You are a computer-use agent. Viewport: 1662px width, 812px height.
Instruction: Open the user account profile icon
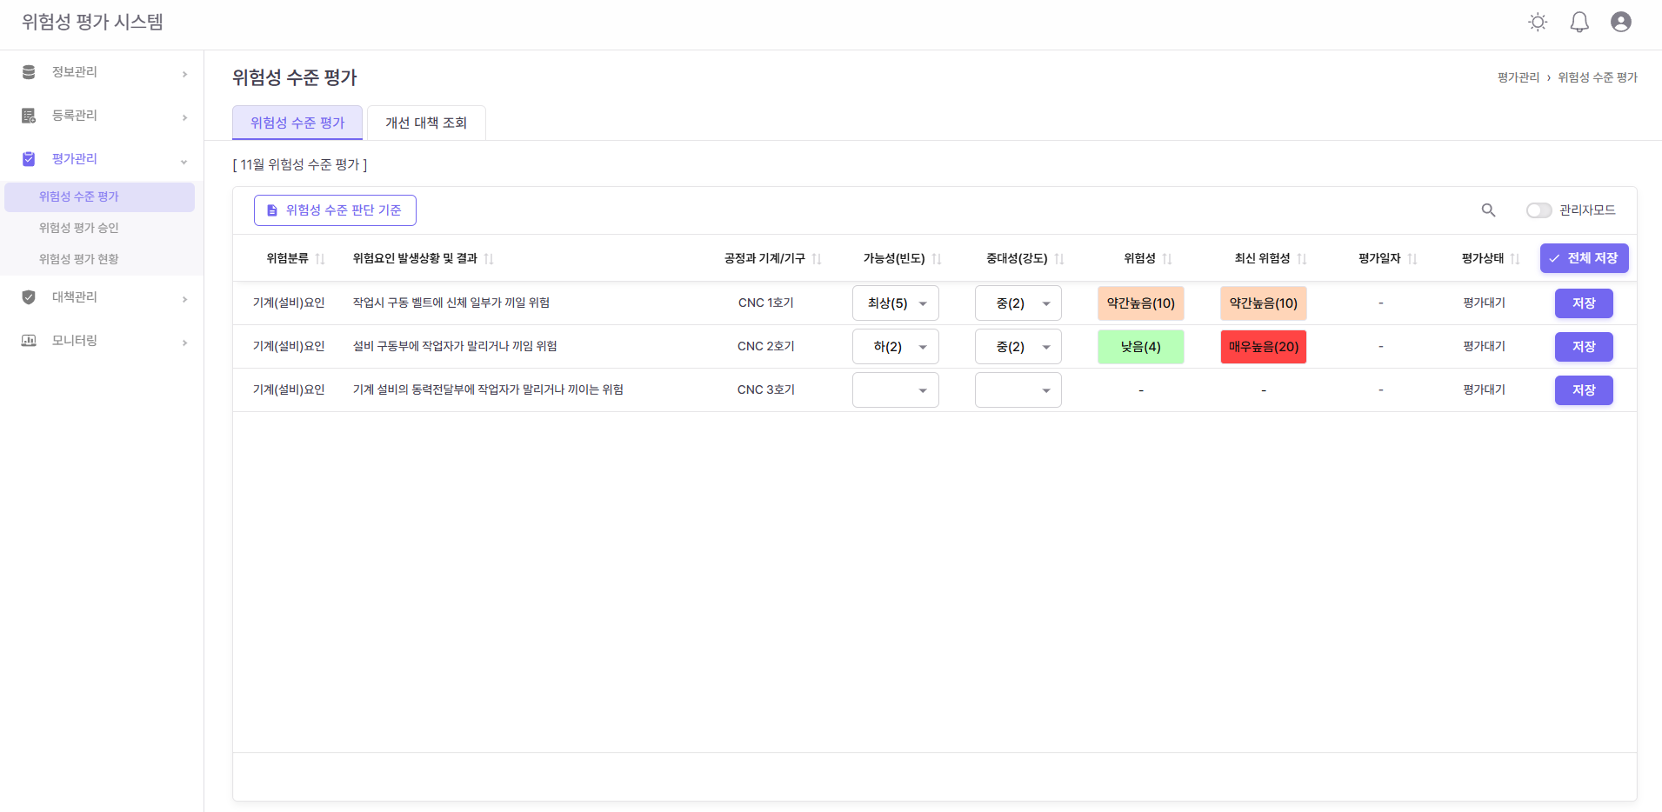coord(1620,23)
